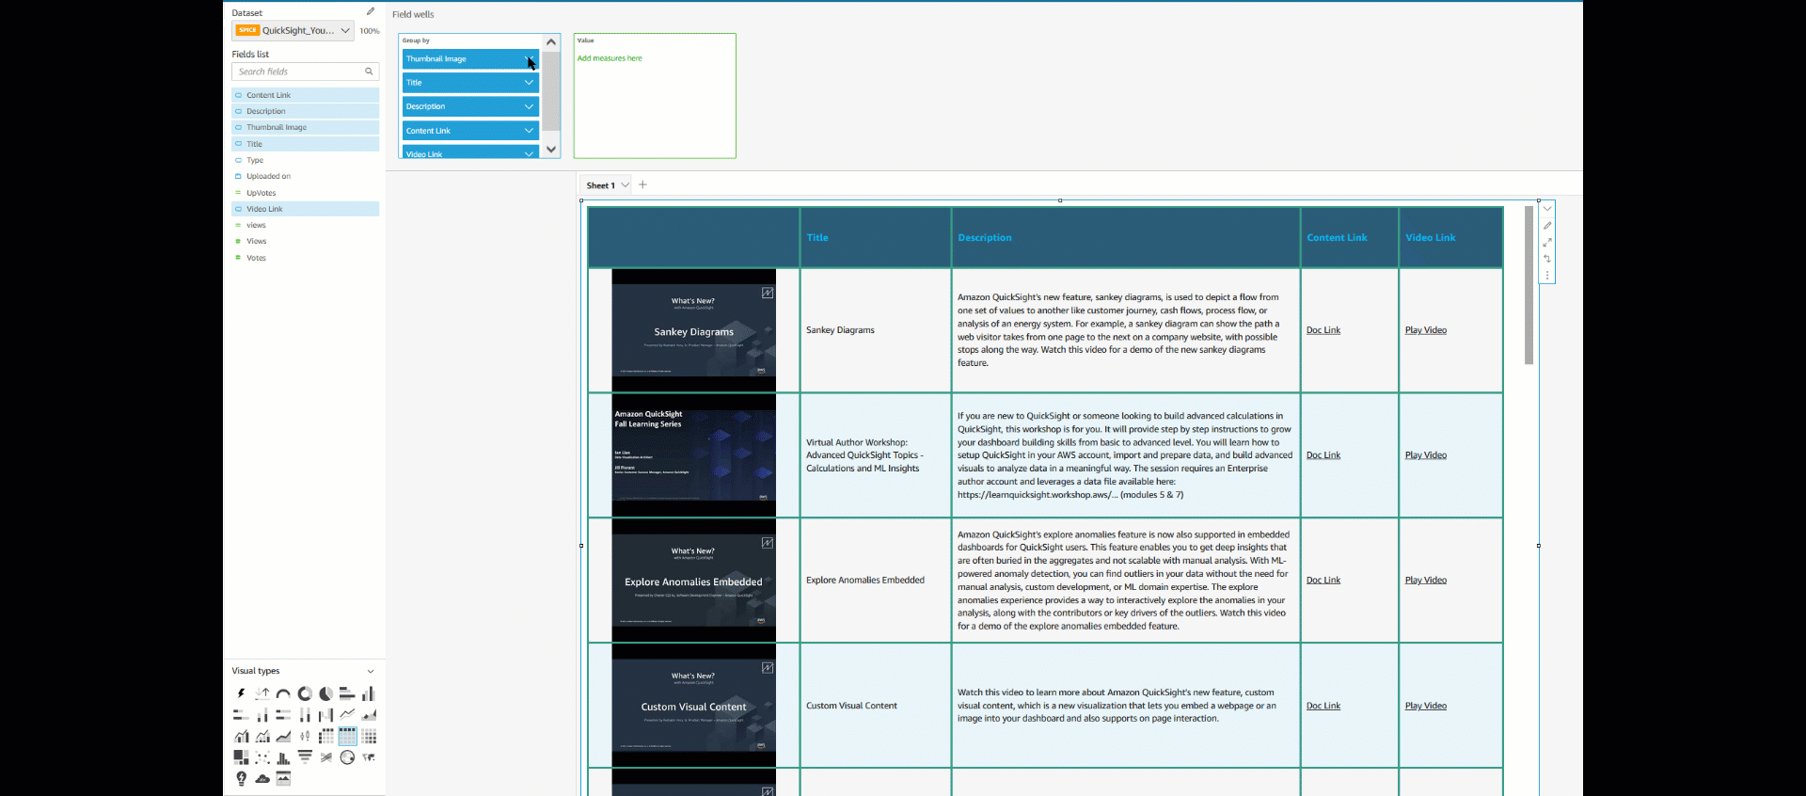Pick the Sankey diagram visual type
This screenshot has width=1806, height=796.
(x=325, y=757)
